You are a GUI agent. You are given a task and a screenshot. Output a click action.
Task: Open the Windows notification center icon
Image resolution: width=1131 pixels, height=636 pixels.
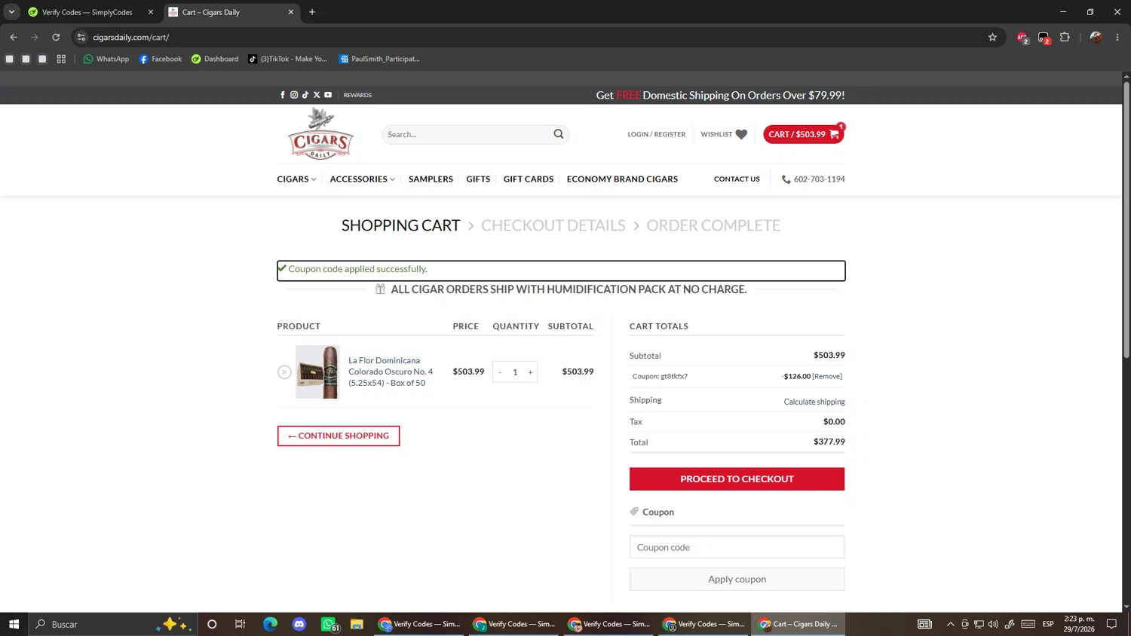pos(1111,624)
